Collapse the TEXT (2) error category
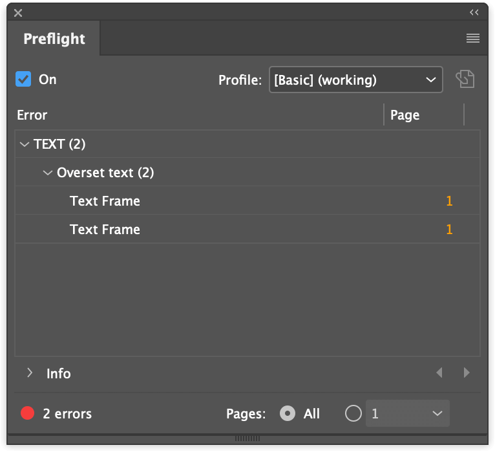 pyautogui.click(x=25, y=144)
